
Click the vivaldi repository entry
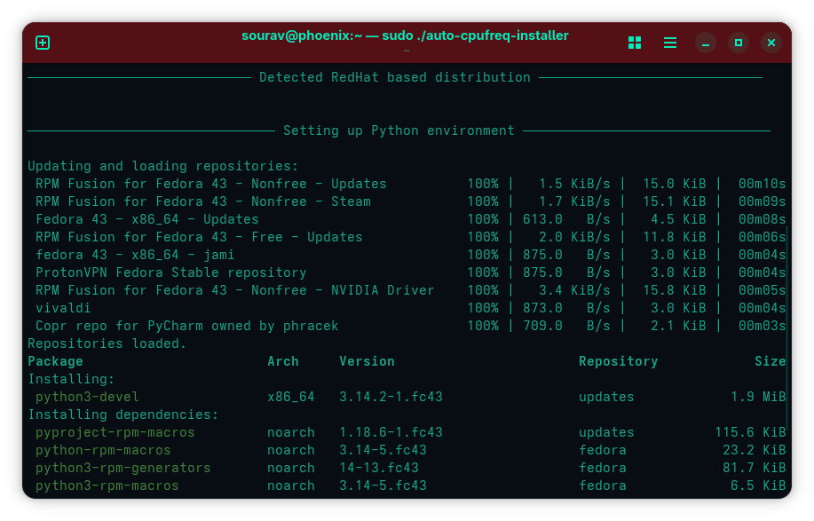(x=63, y=308)
